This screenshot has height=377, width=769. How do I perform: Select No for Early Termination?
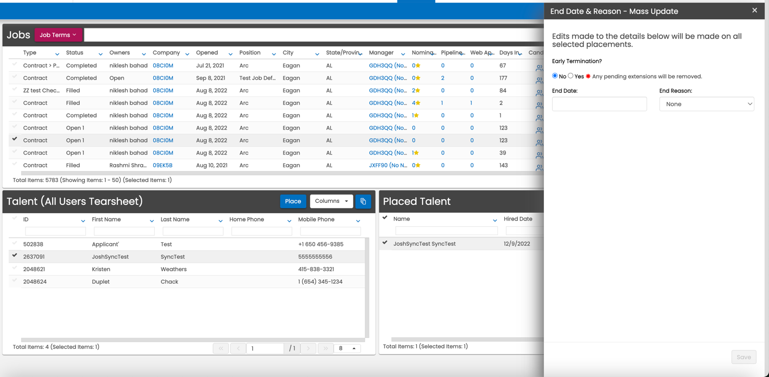[555, 76]
